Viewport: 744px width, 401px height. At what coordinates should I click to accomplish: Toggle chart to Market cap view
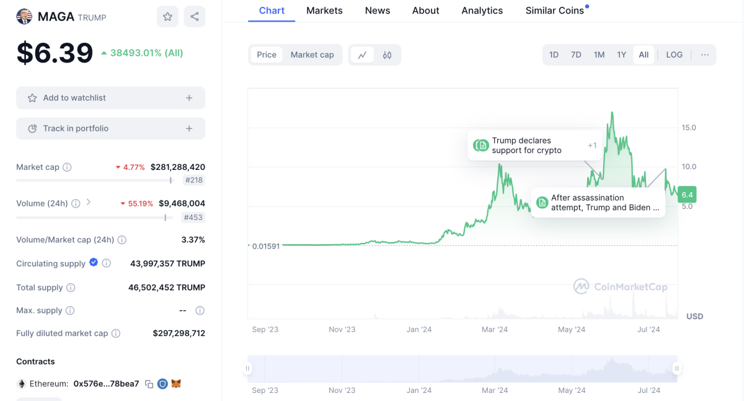pos(312,55)
